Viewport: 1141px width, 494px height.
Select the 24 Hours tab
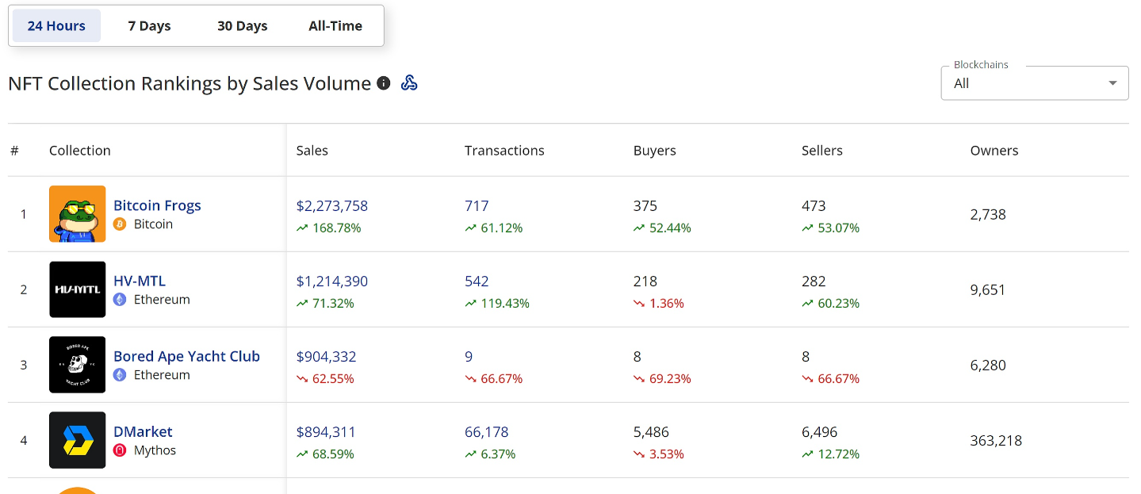click(x=56, y=25)
